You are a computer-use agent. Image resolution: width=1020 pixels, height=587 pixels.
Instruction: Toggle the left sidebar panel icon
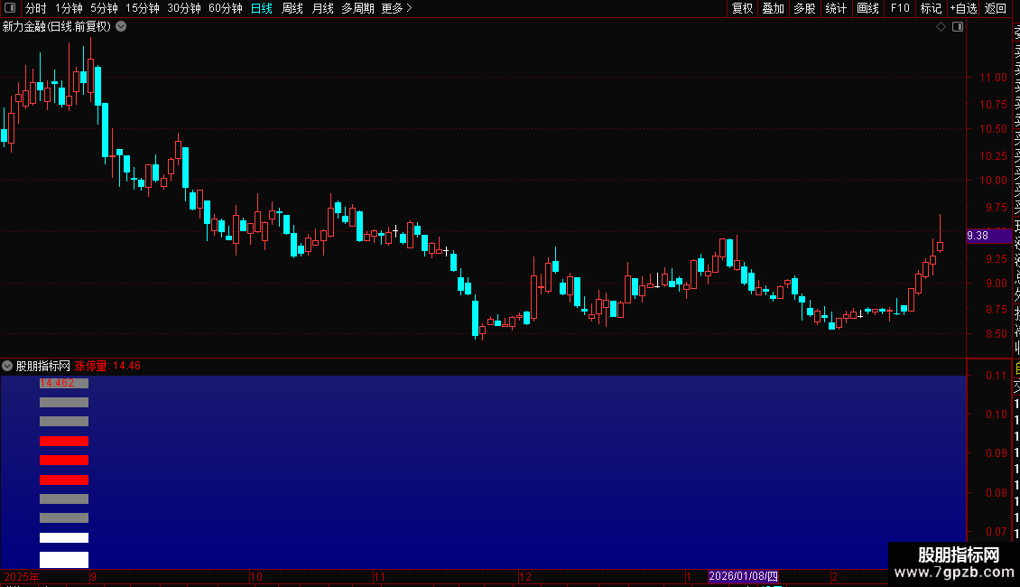[x=10, y=8]
